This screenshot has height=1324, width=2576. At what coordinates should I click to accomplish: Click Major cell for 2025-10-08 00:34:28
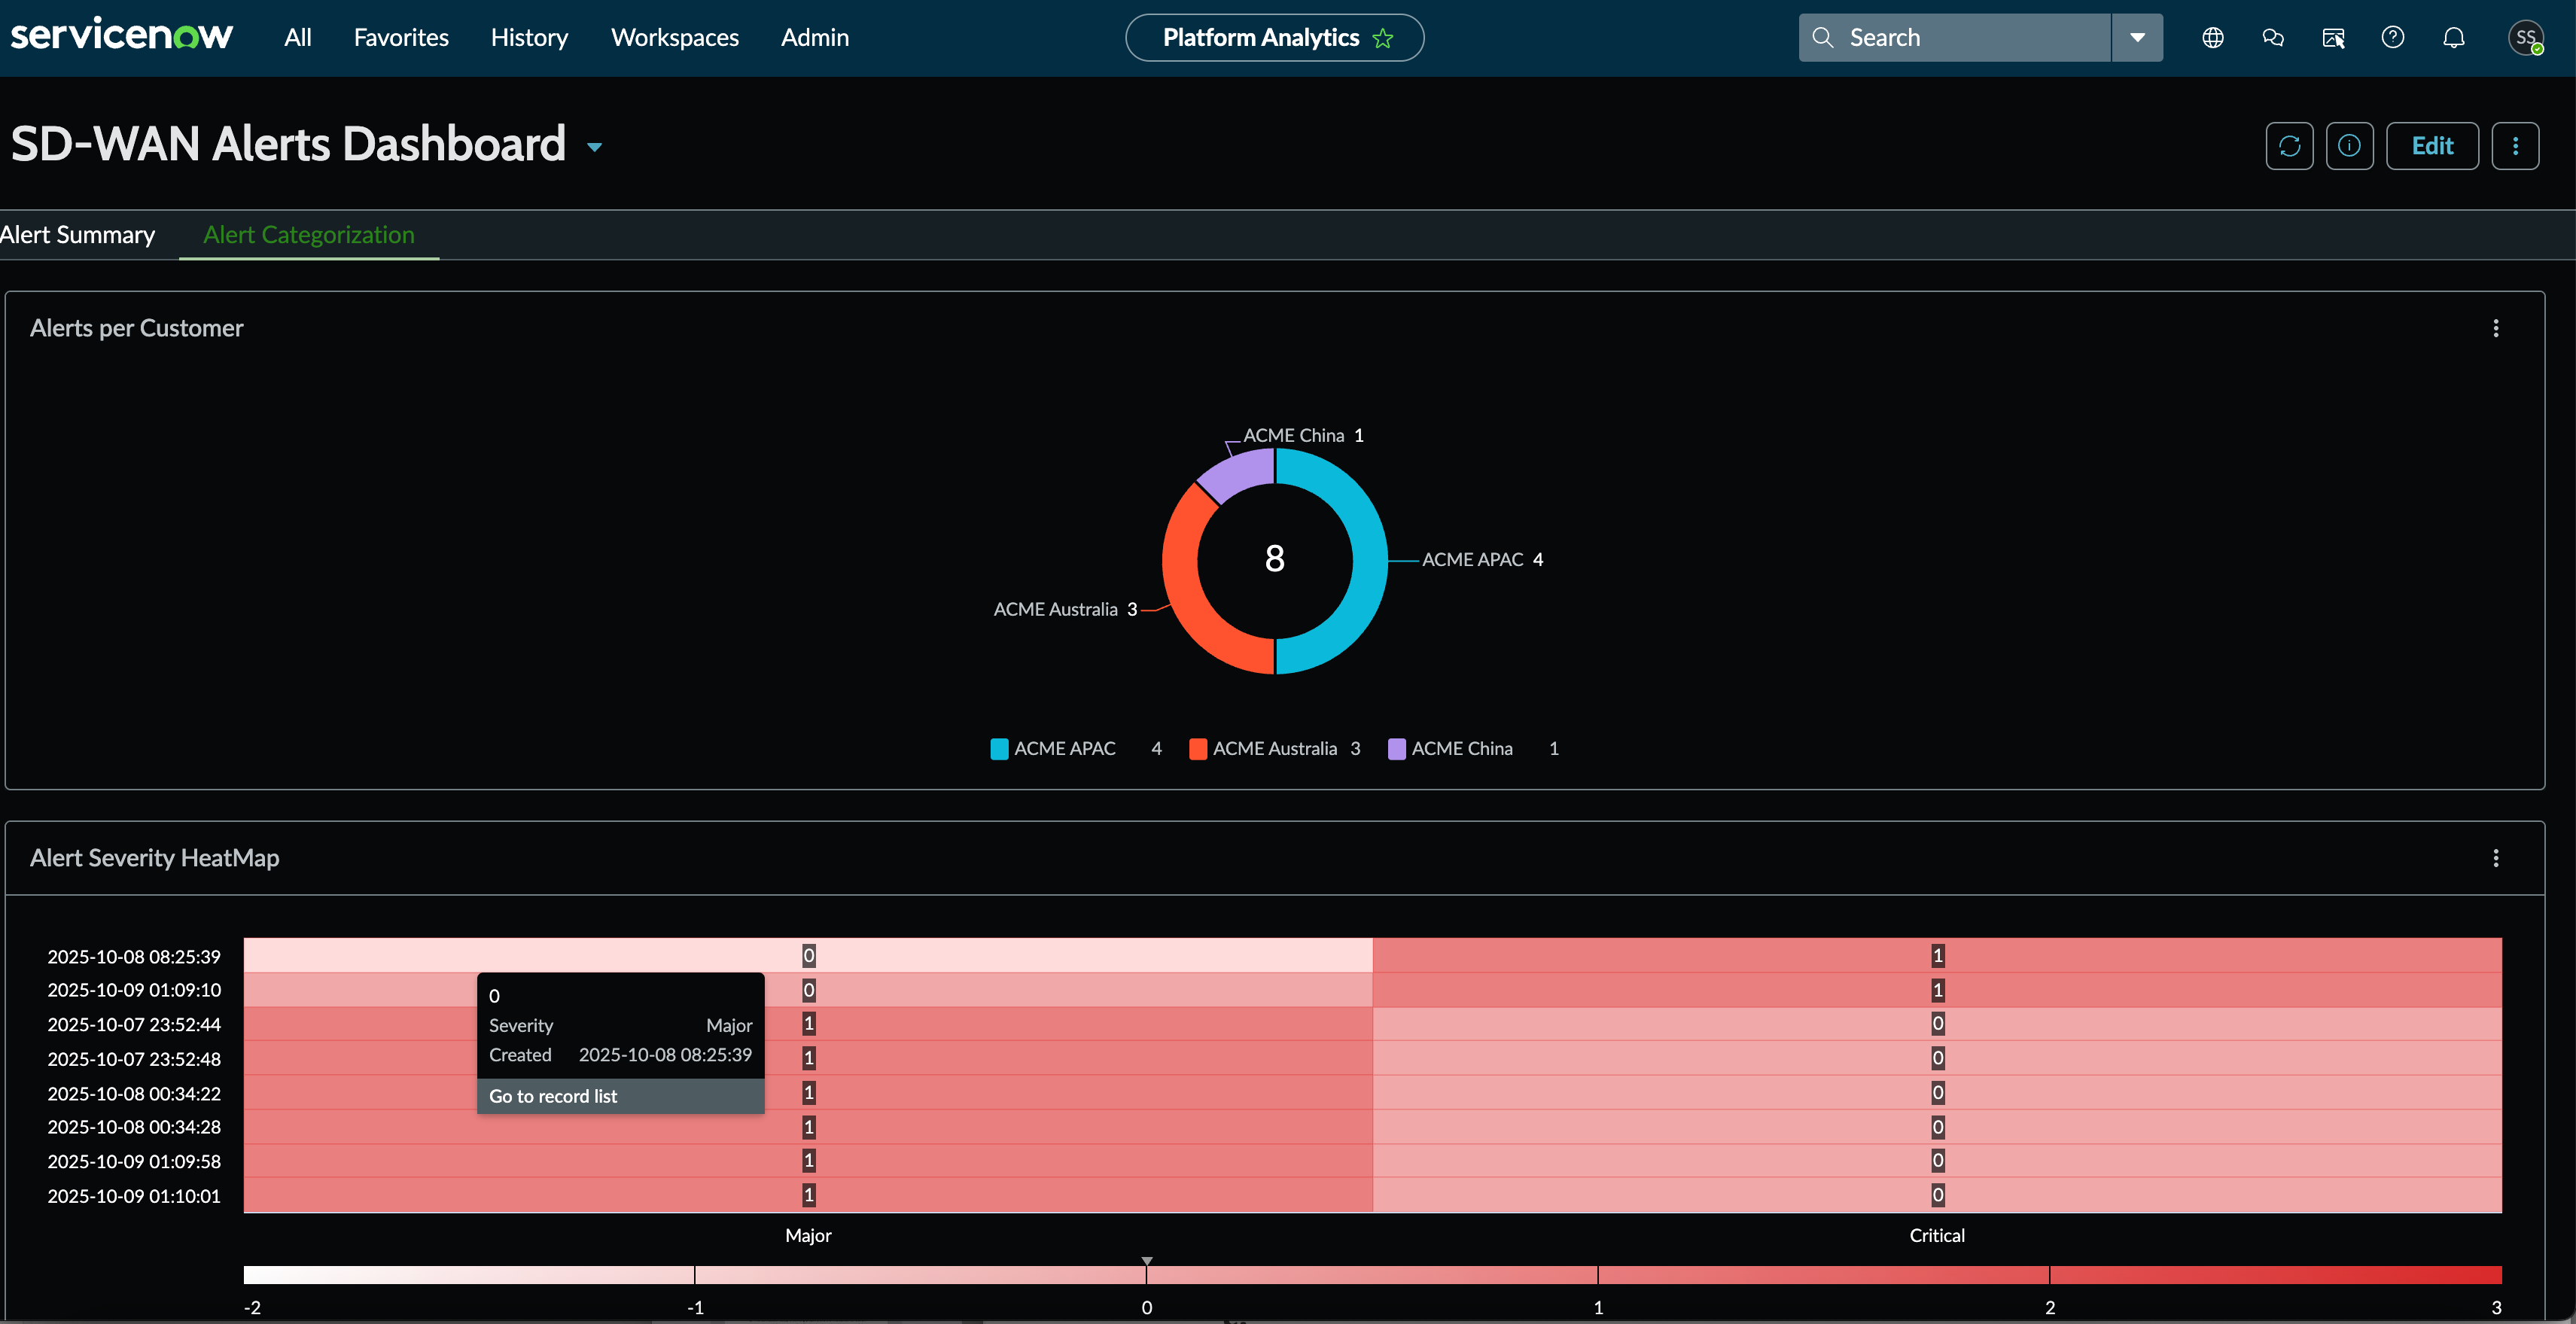[808, 1127]
